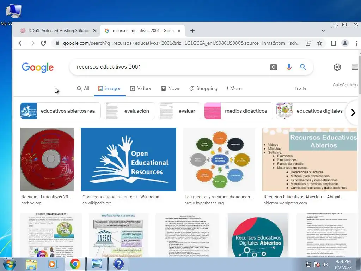This screenshot has width=361, height=271.
Task: Switch to All results tab
Action: [83, 89]
